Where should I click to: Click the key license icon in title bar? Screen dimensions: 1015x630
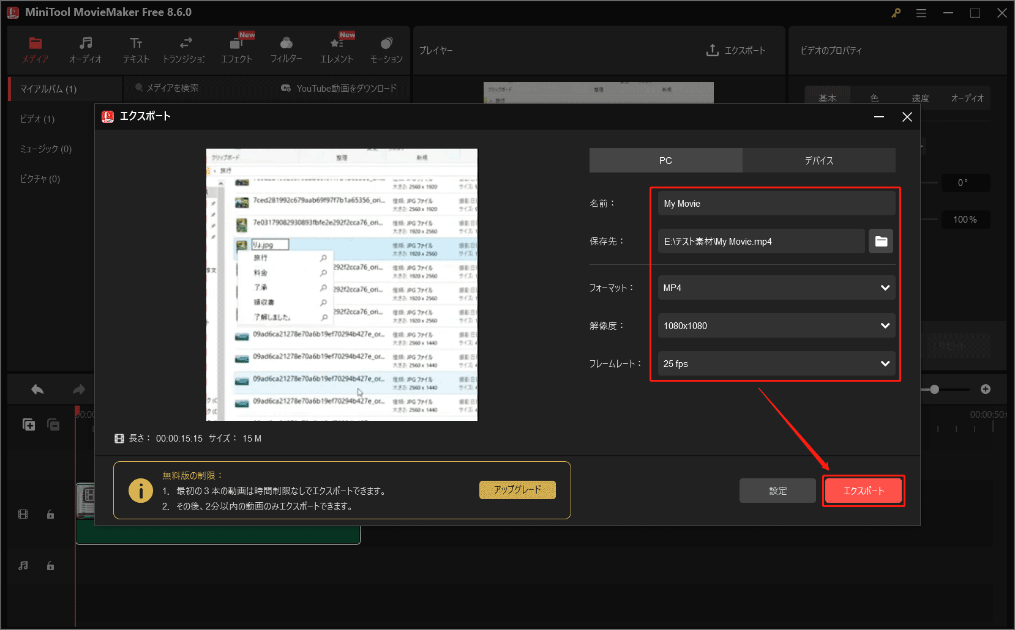click(896, 13)
